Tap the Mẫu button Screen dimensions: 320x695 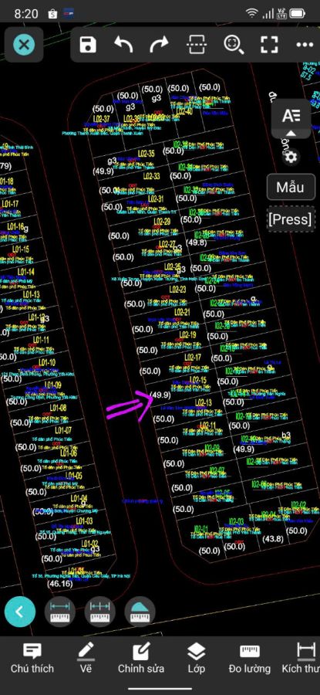[291, 187]
